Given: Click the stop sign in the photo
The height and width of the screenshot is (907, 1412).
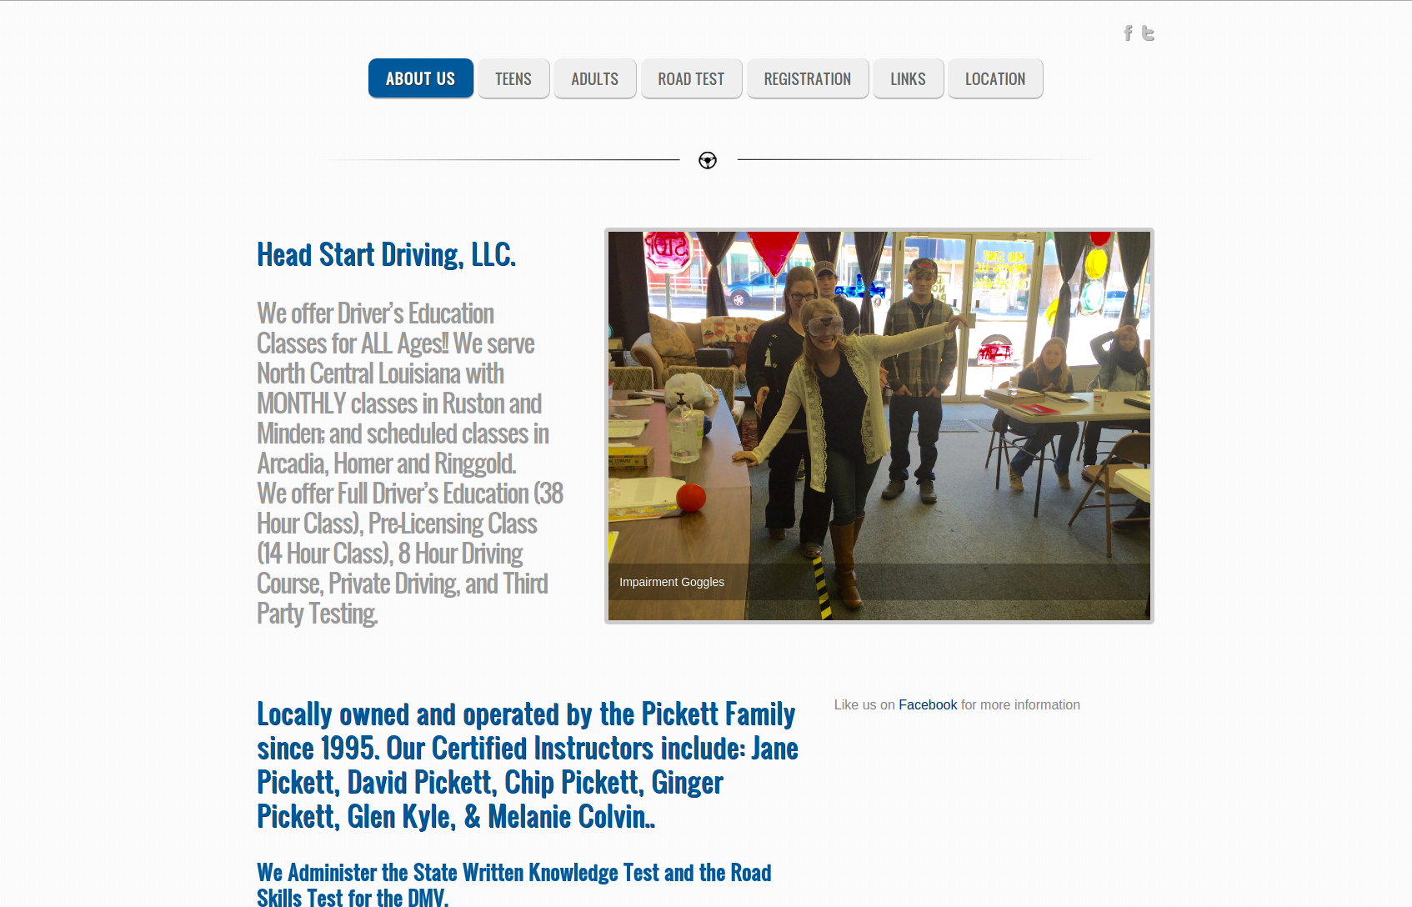Looking at the screenshot, I should (x=667, y=250).
